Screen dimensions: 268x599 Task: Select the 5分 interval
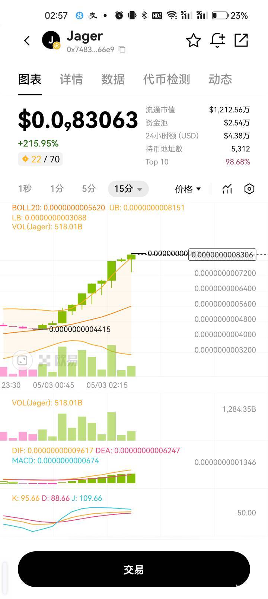pyautogui.click(x=89, y=188)
